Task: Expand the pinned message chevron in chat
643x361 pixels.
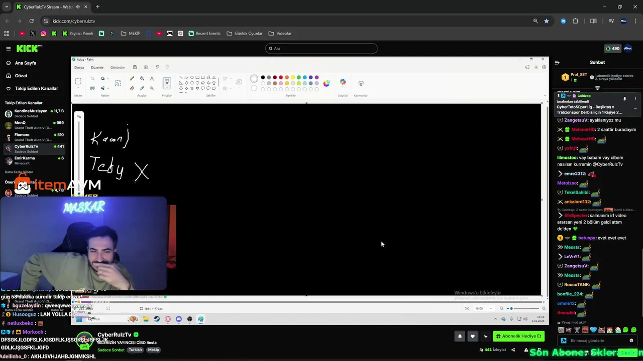Action: [635, 108]
